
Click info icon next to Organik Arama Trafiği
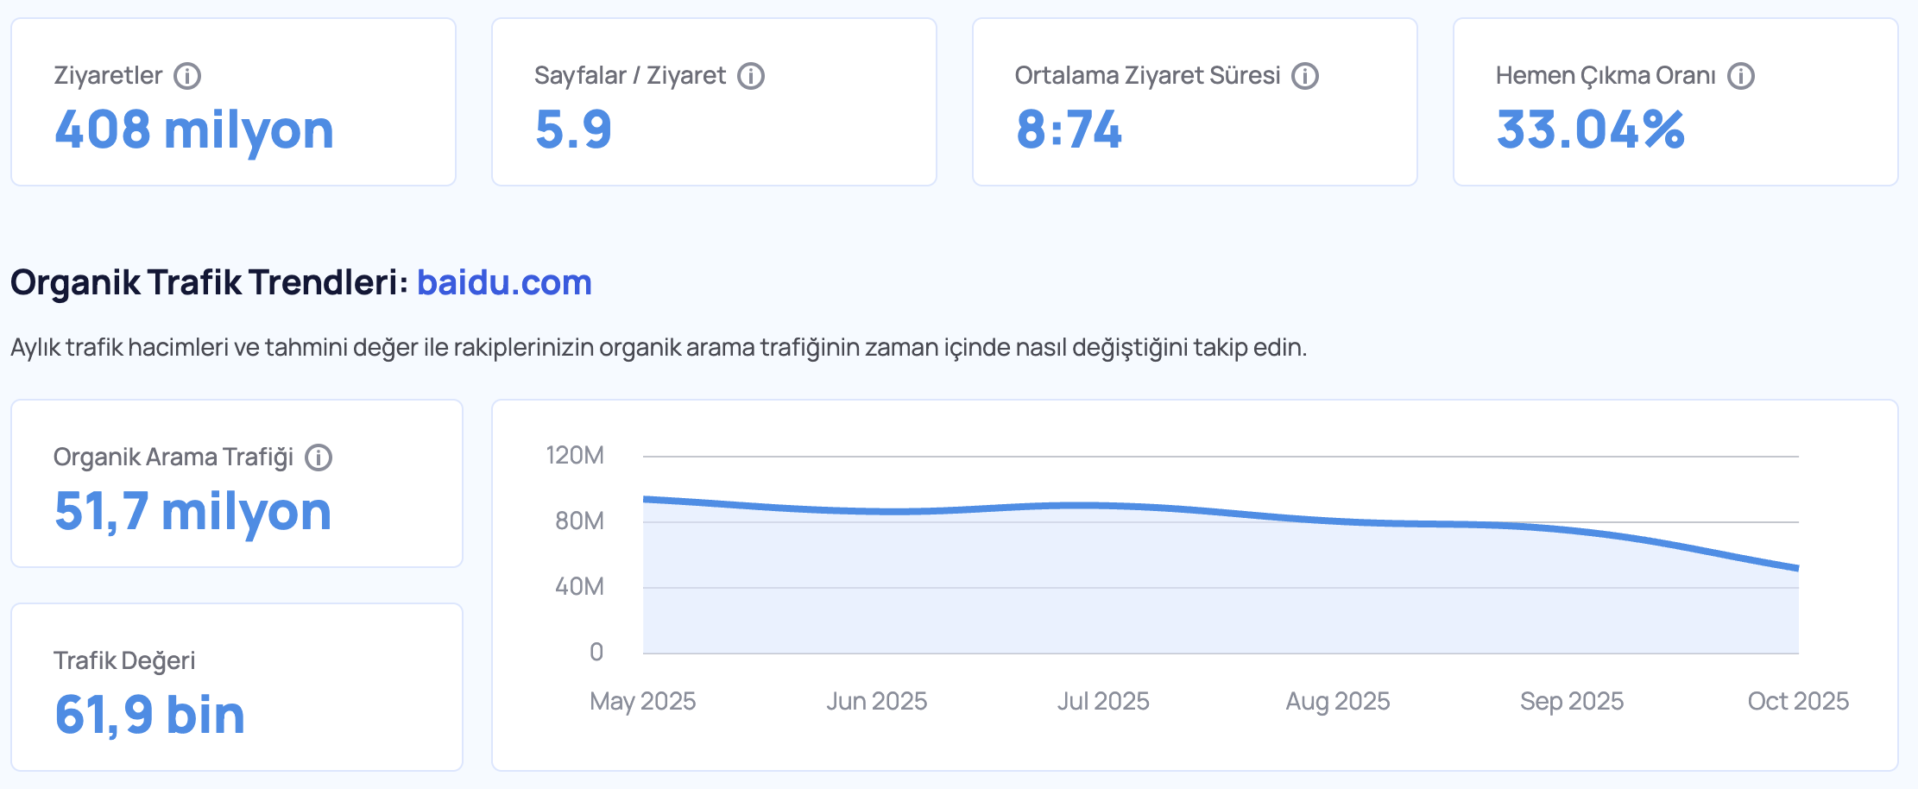tap(319, 458)
